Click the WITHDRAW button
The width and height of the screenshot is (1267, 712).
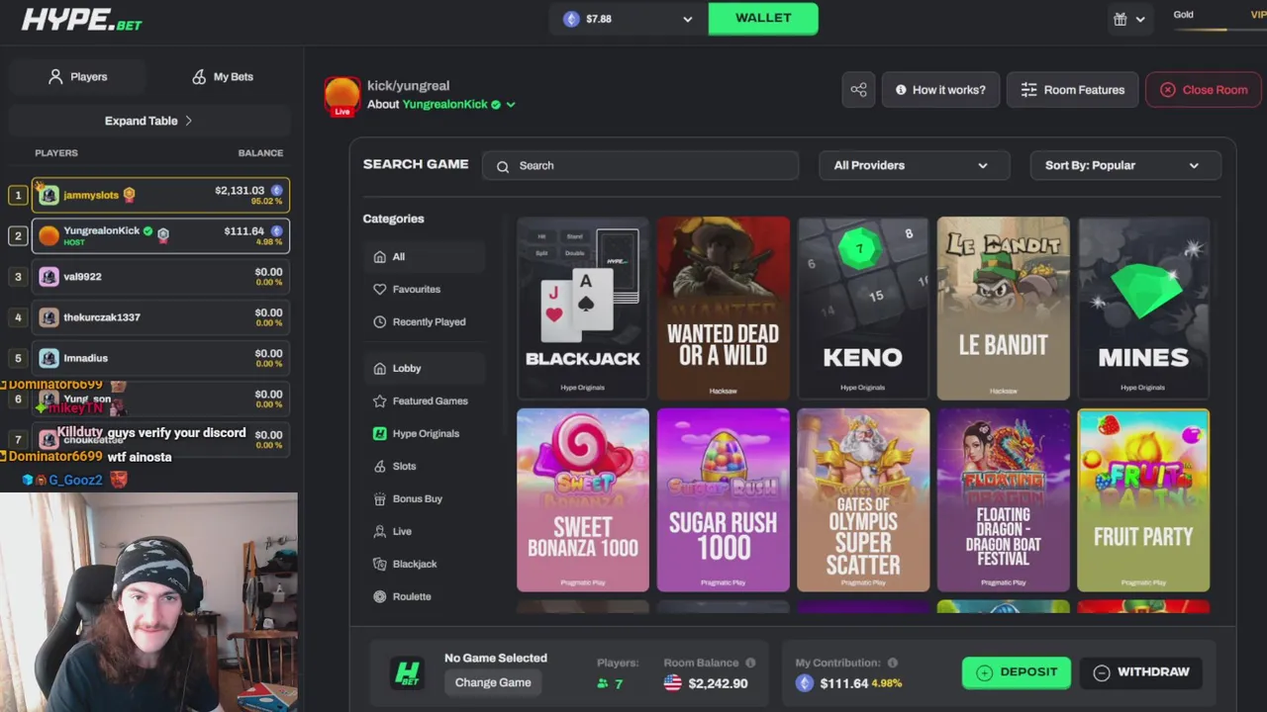coord(1141,672)
